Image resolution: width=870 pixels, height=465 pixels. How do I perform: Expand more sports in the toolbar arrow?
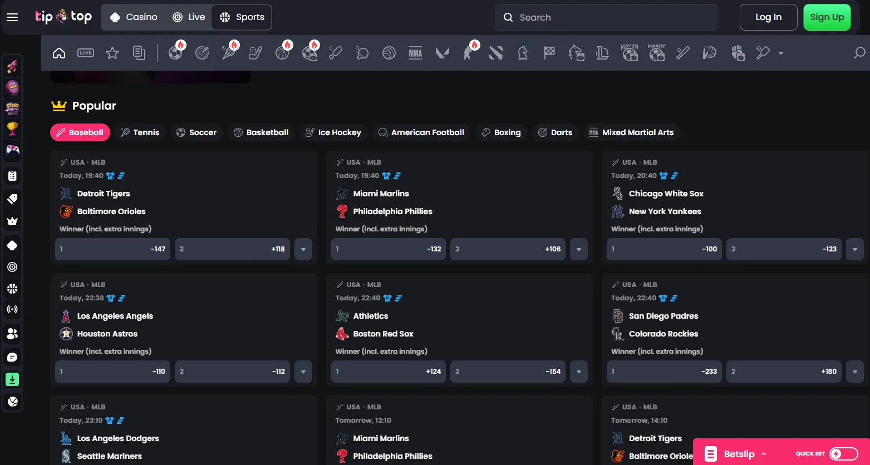coord(781,53)
